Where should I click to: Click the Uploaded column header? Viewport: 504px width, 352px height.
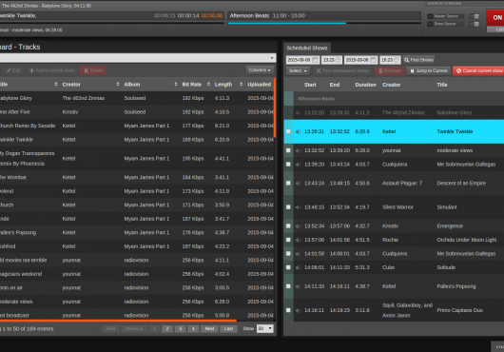(x=259, y=85)
